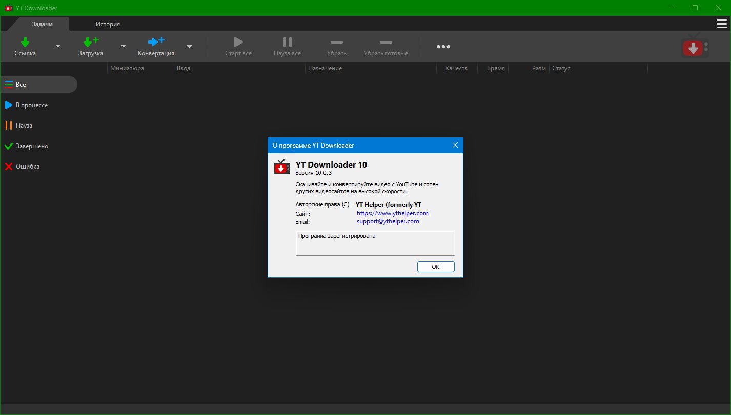Switch to the История tab
Image resolution: width=731 pixels, height=415 pixels.
click(x=108, y=24)
